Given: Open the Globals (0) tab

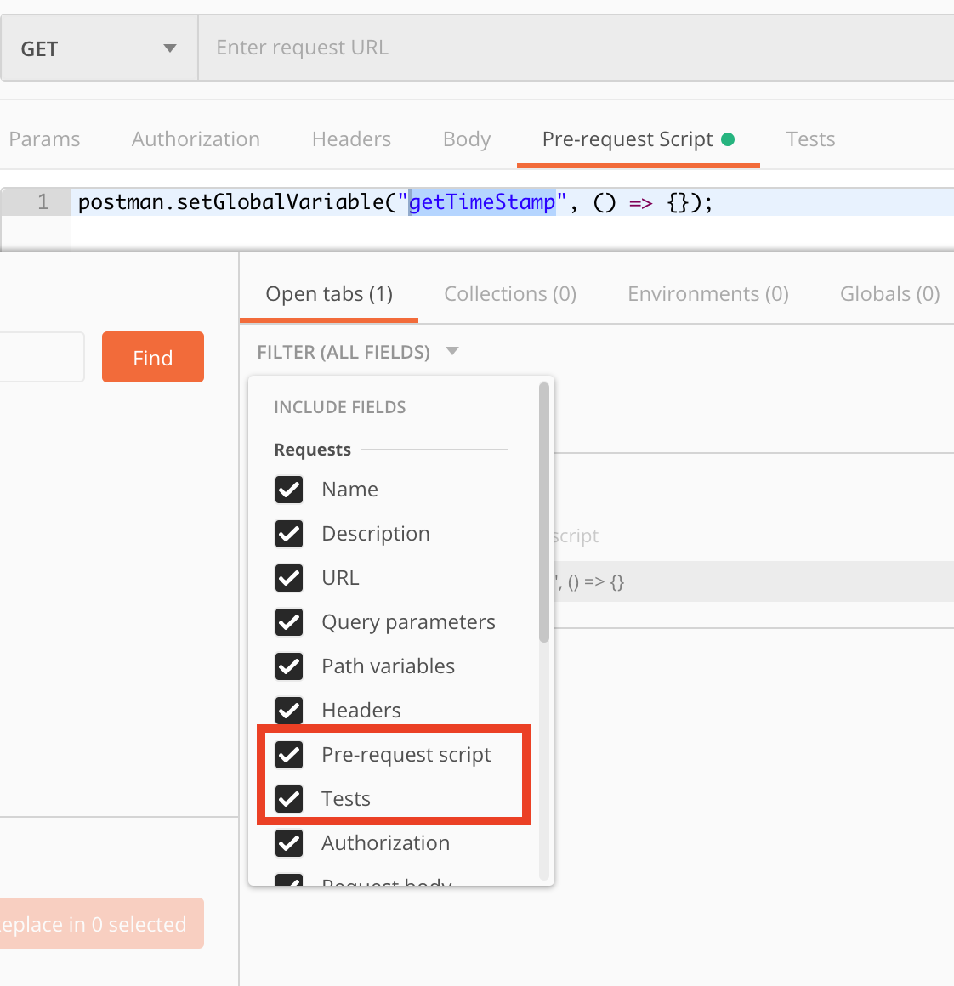Looking at the screenshot, I should coord(889,293).
